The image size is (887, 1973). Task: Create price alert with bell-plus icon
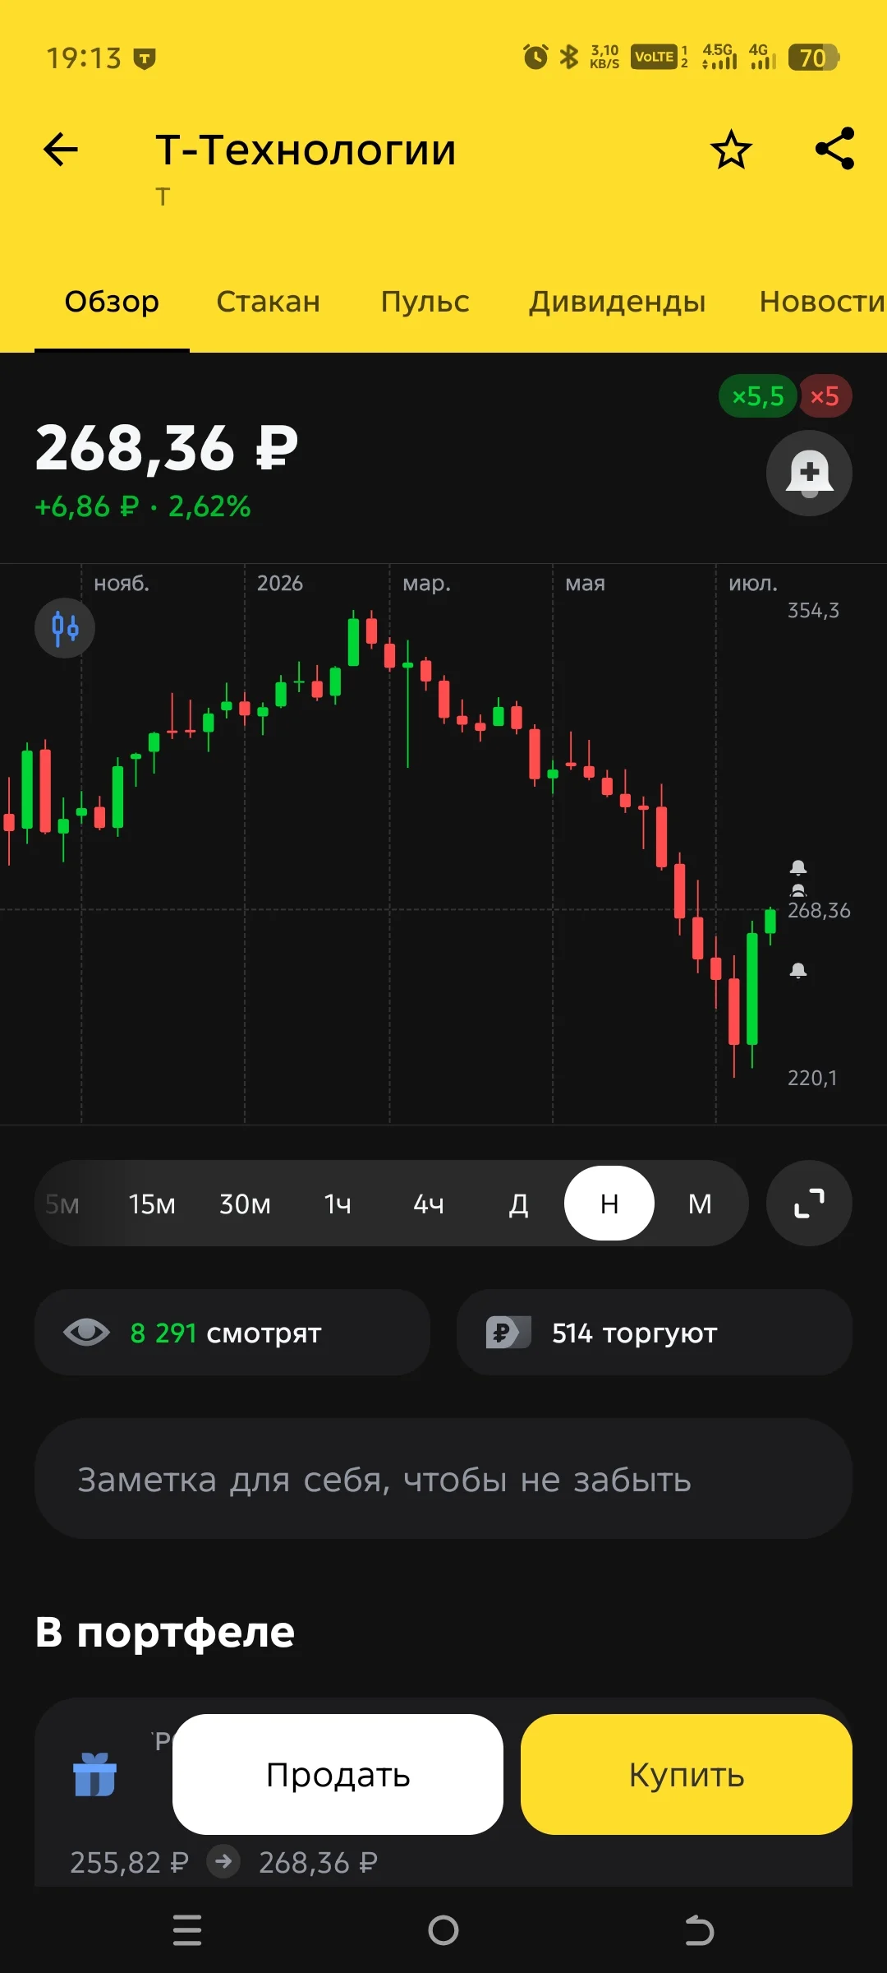pyautogui.click(x=809, y=473)
